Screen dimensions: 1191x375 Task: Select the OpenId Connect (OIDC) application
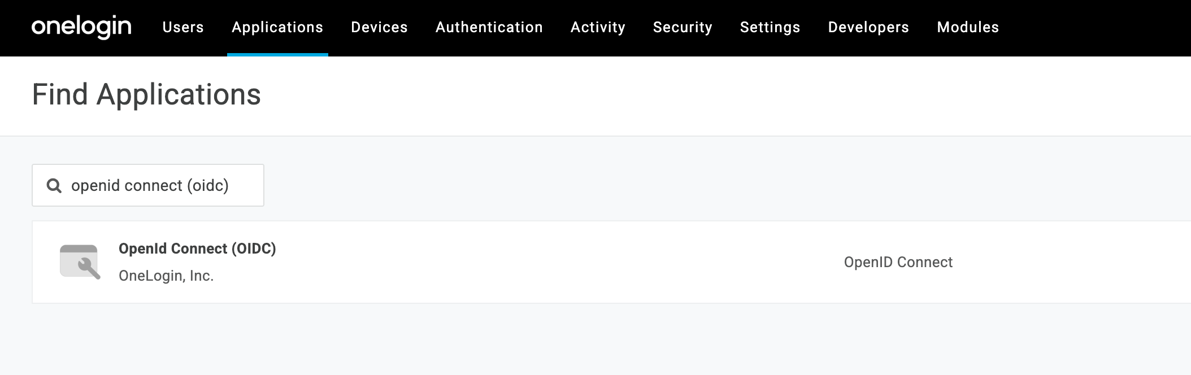[395, 261]
